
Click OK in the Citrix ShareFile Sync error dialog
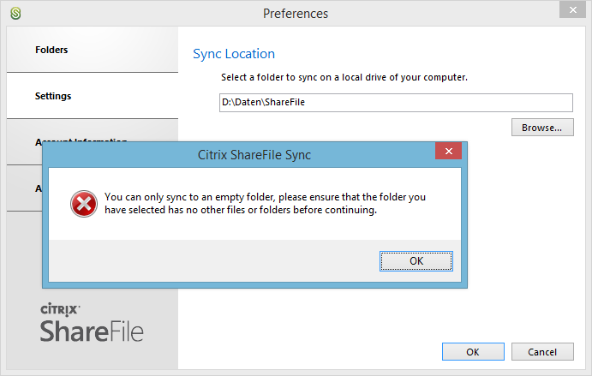point(416,261)
